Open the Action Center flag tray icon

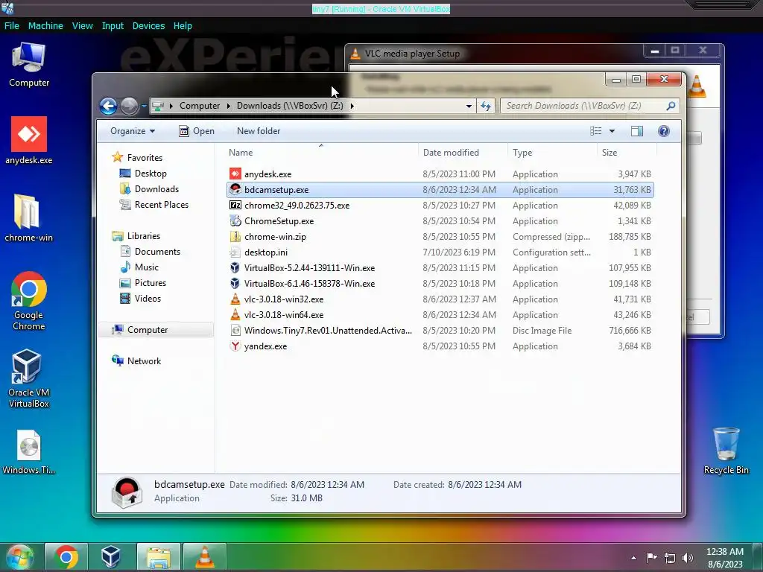pyautogui.click(x=651, y=558)
